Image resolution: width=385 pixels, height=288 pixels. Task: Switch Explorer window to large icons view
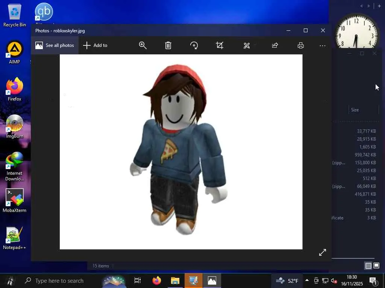click(376, 265)
